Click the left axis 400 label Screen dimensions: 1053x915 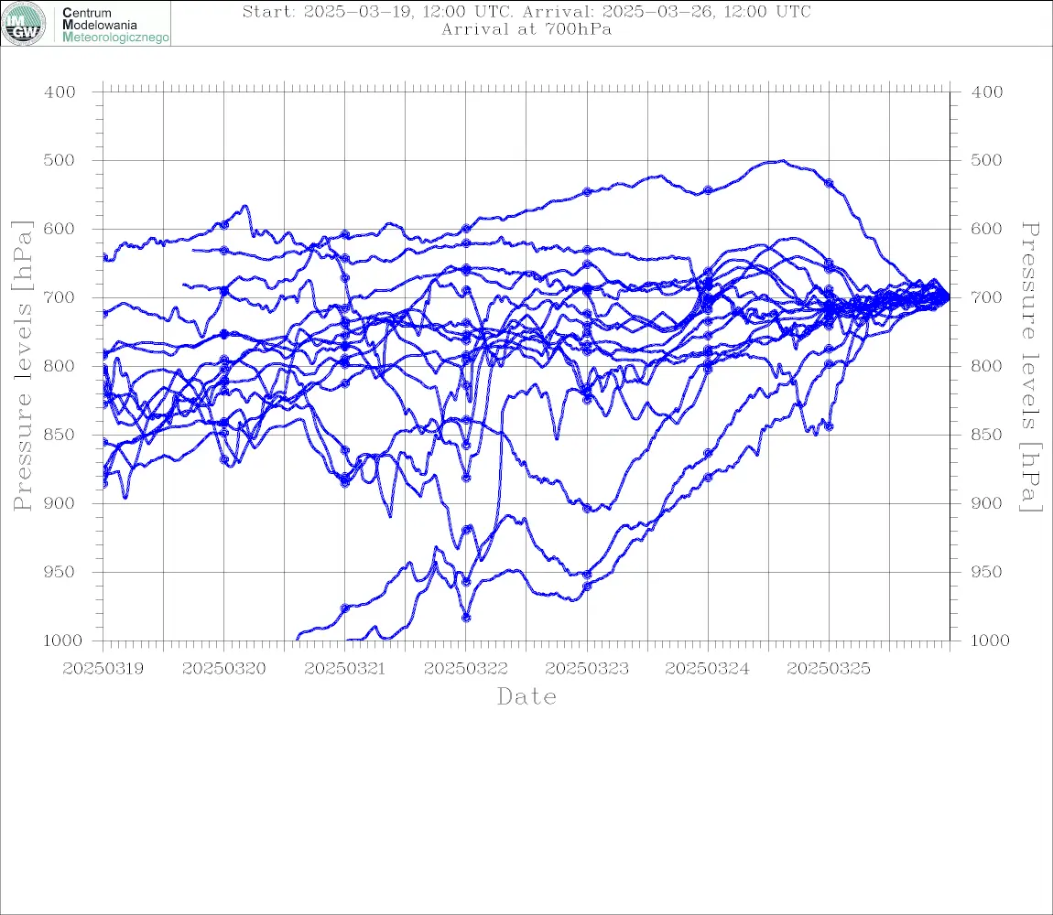tap(60, 92)
